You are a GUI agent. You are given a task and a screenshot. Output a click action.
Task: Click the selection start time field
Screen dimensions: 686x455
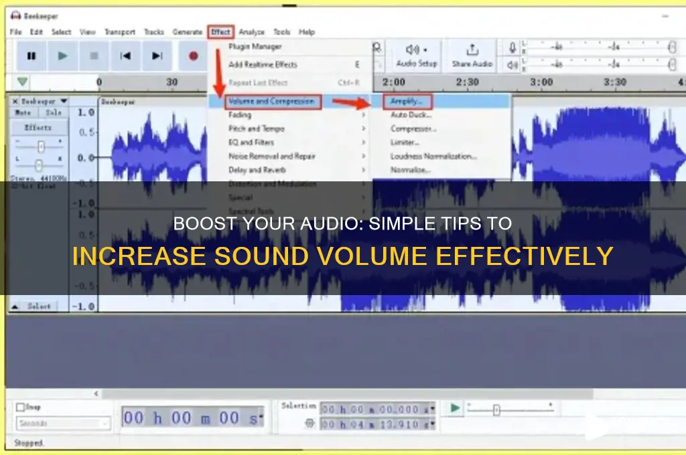(x=378, y=409)
